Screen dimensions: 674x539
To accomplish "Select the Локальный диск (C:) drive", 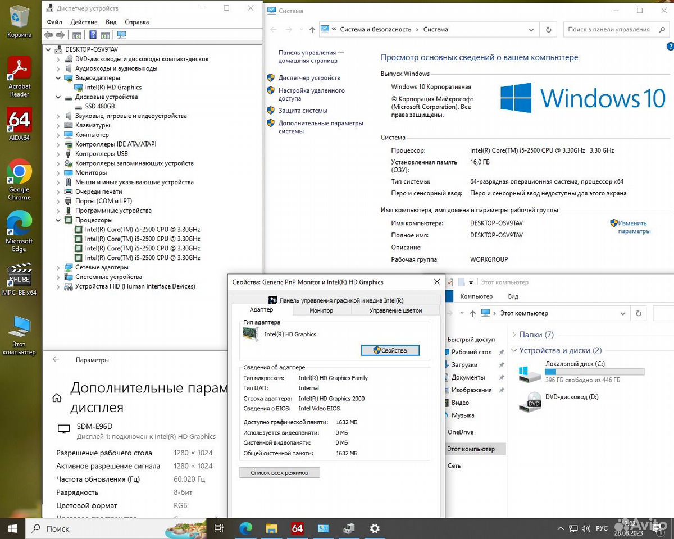I will click(581, 372).
